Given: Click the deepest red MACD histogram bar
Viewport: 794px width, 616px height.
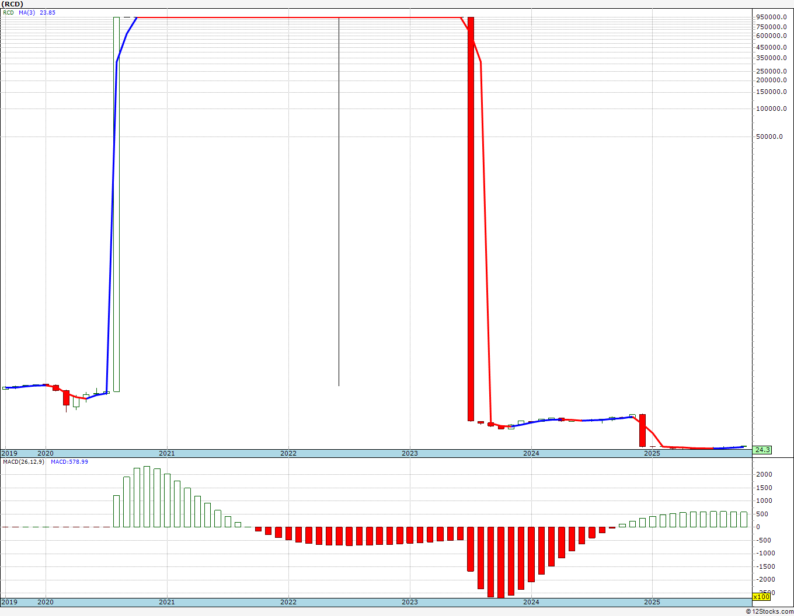Looking at the screenshot, I should point(501,562).
